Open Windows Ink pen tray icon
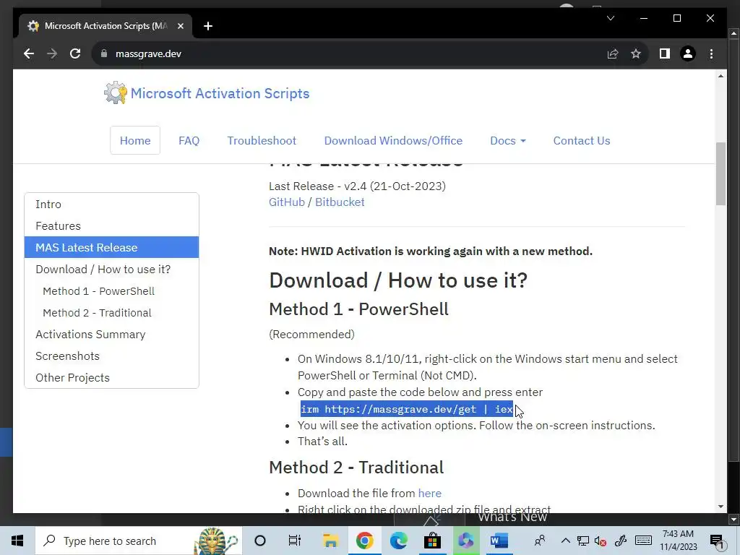Viewport: 740px width, 555px height. [x=620, y=541]
